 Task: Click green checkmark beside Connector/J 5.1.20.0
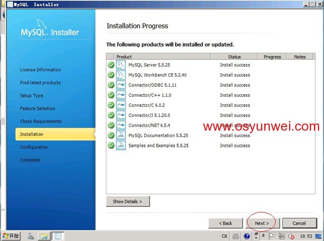[111, 115]
